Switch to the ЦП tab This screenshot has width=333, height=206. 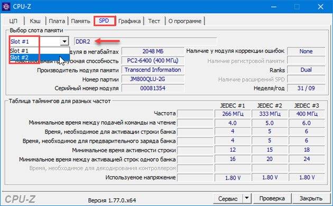pyautogui.click(x=13, y=21)
